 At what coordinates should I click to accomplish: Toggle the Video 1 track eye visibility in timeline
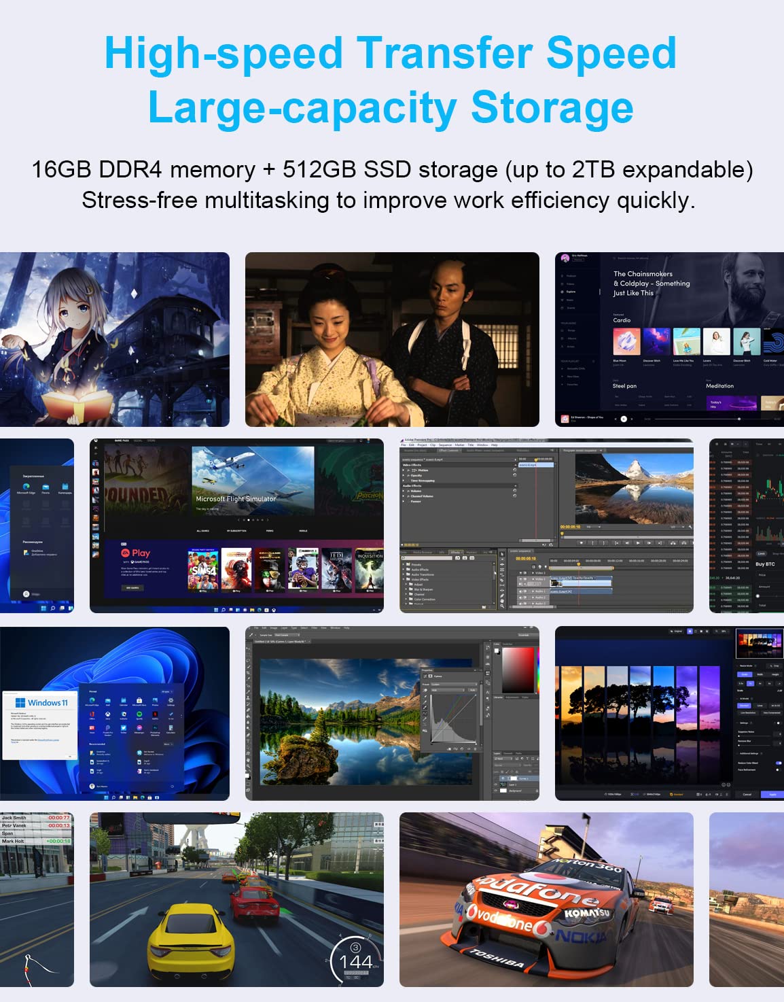click(521, 578)
